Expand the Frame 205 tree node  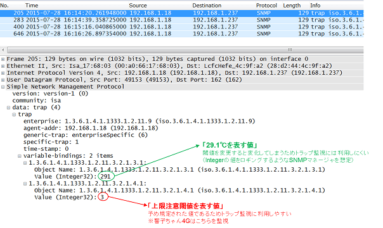tap(3, 59)
